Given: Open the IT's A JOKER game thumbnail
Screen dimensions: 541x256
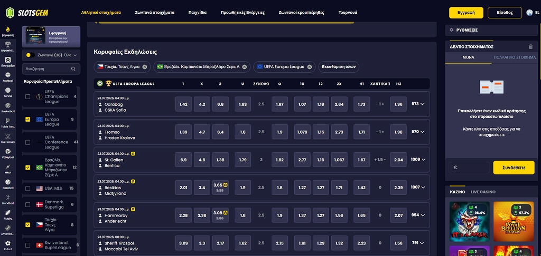Looking at the screenshot, I should pos(469,222).
